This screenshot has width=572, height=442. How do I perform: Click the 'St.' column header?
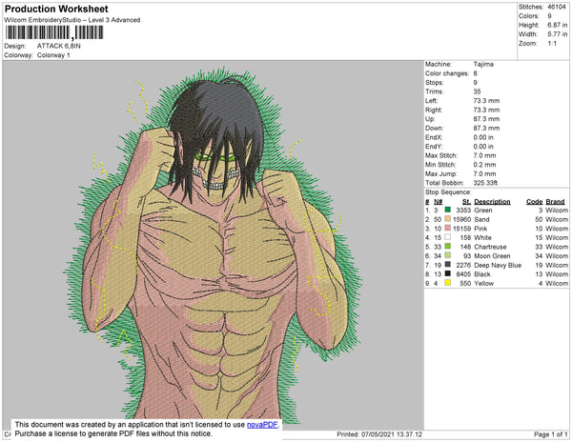pos(466,202)
